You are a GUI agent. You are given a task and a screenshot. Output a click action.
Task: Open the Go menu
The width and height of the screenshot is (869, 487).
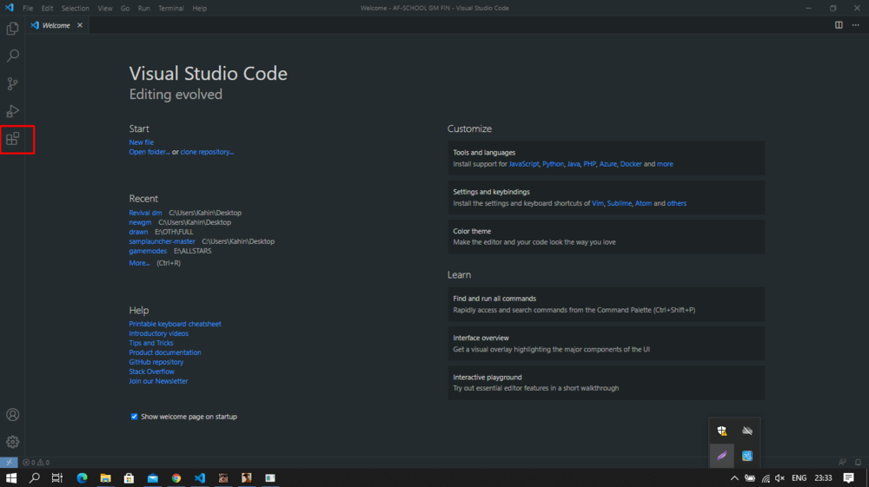coord(125,9)
